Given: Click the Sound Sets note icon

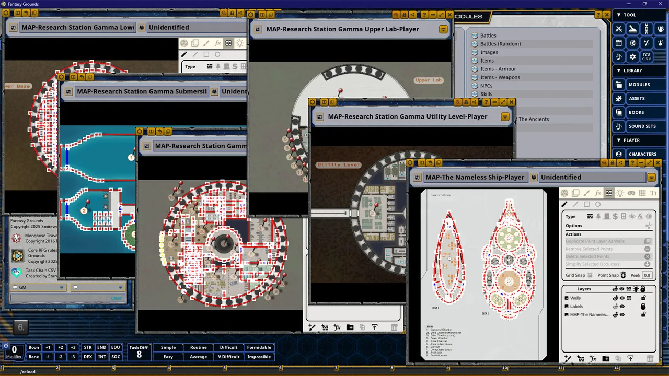Looking at the screenshot, I should pos(619,126).
